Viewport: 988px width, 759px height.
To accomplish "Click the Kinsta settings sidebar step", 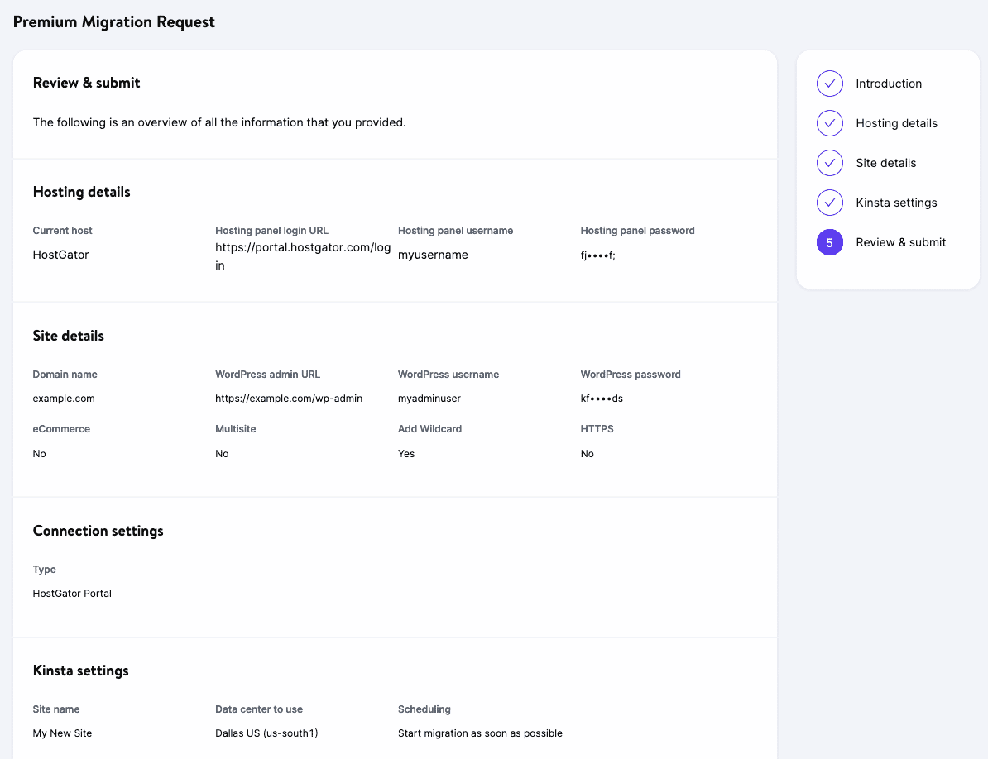I will click(x=896, y=203).
